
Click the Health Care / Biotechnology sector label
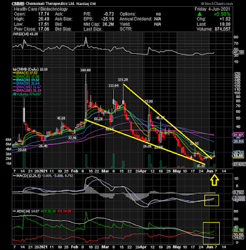(x=41, y=9)
